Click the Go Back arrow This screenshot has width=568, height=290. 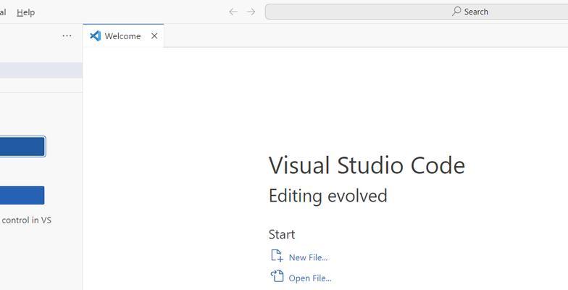click(x=233, y=12)
